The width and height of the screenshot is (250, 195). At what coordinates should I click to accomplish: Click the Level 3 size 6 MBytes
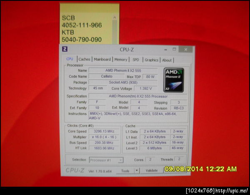[155, 148]
